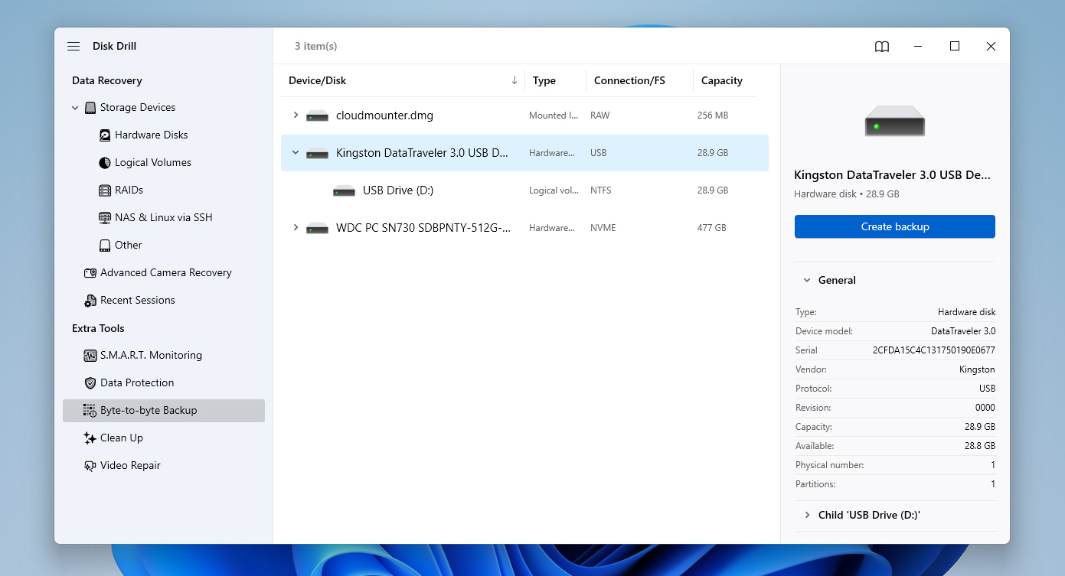The width and height of the screenshot is (1065, 576).
Task: Click the NVME connection cell
Action: (x=603, y=228)
